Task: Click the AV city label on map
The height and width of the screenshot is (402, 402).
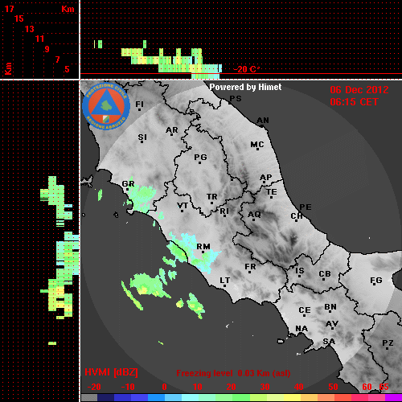Action: (x=332, y=324)
